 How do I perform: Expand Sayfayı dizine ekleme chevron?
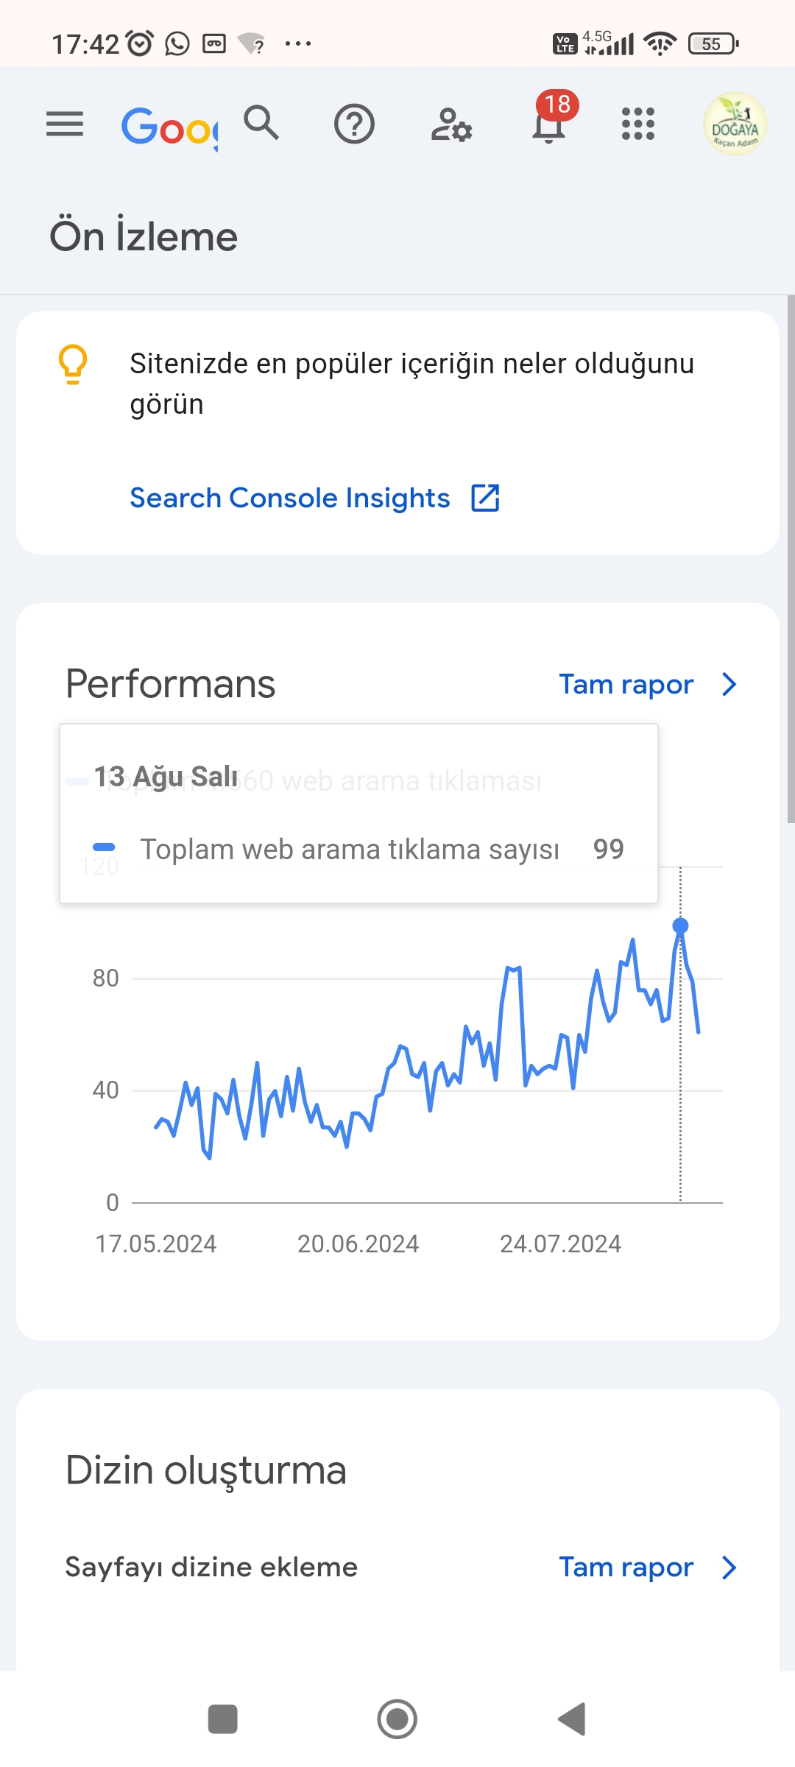pos(729,1567)
